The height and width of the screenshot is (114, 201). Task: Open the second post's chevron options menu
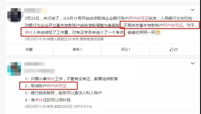[193, 63]
